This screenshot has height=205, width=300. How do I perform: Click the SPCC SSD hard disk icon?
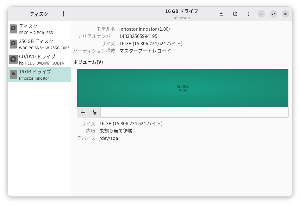tap(13, 29)
